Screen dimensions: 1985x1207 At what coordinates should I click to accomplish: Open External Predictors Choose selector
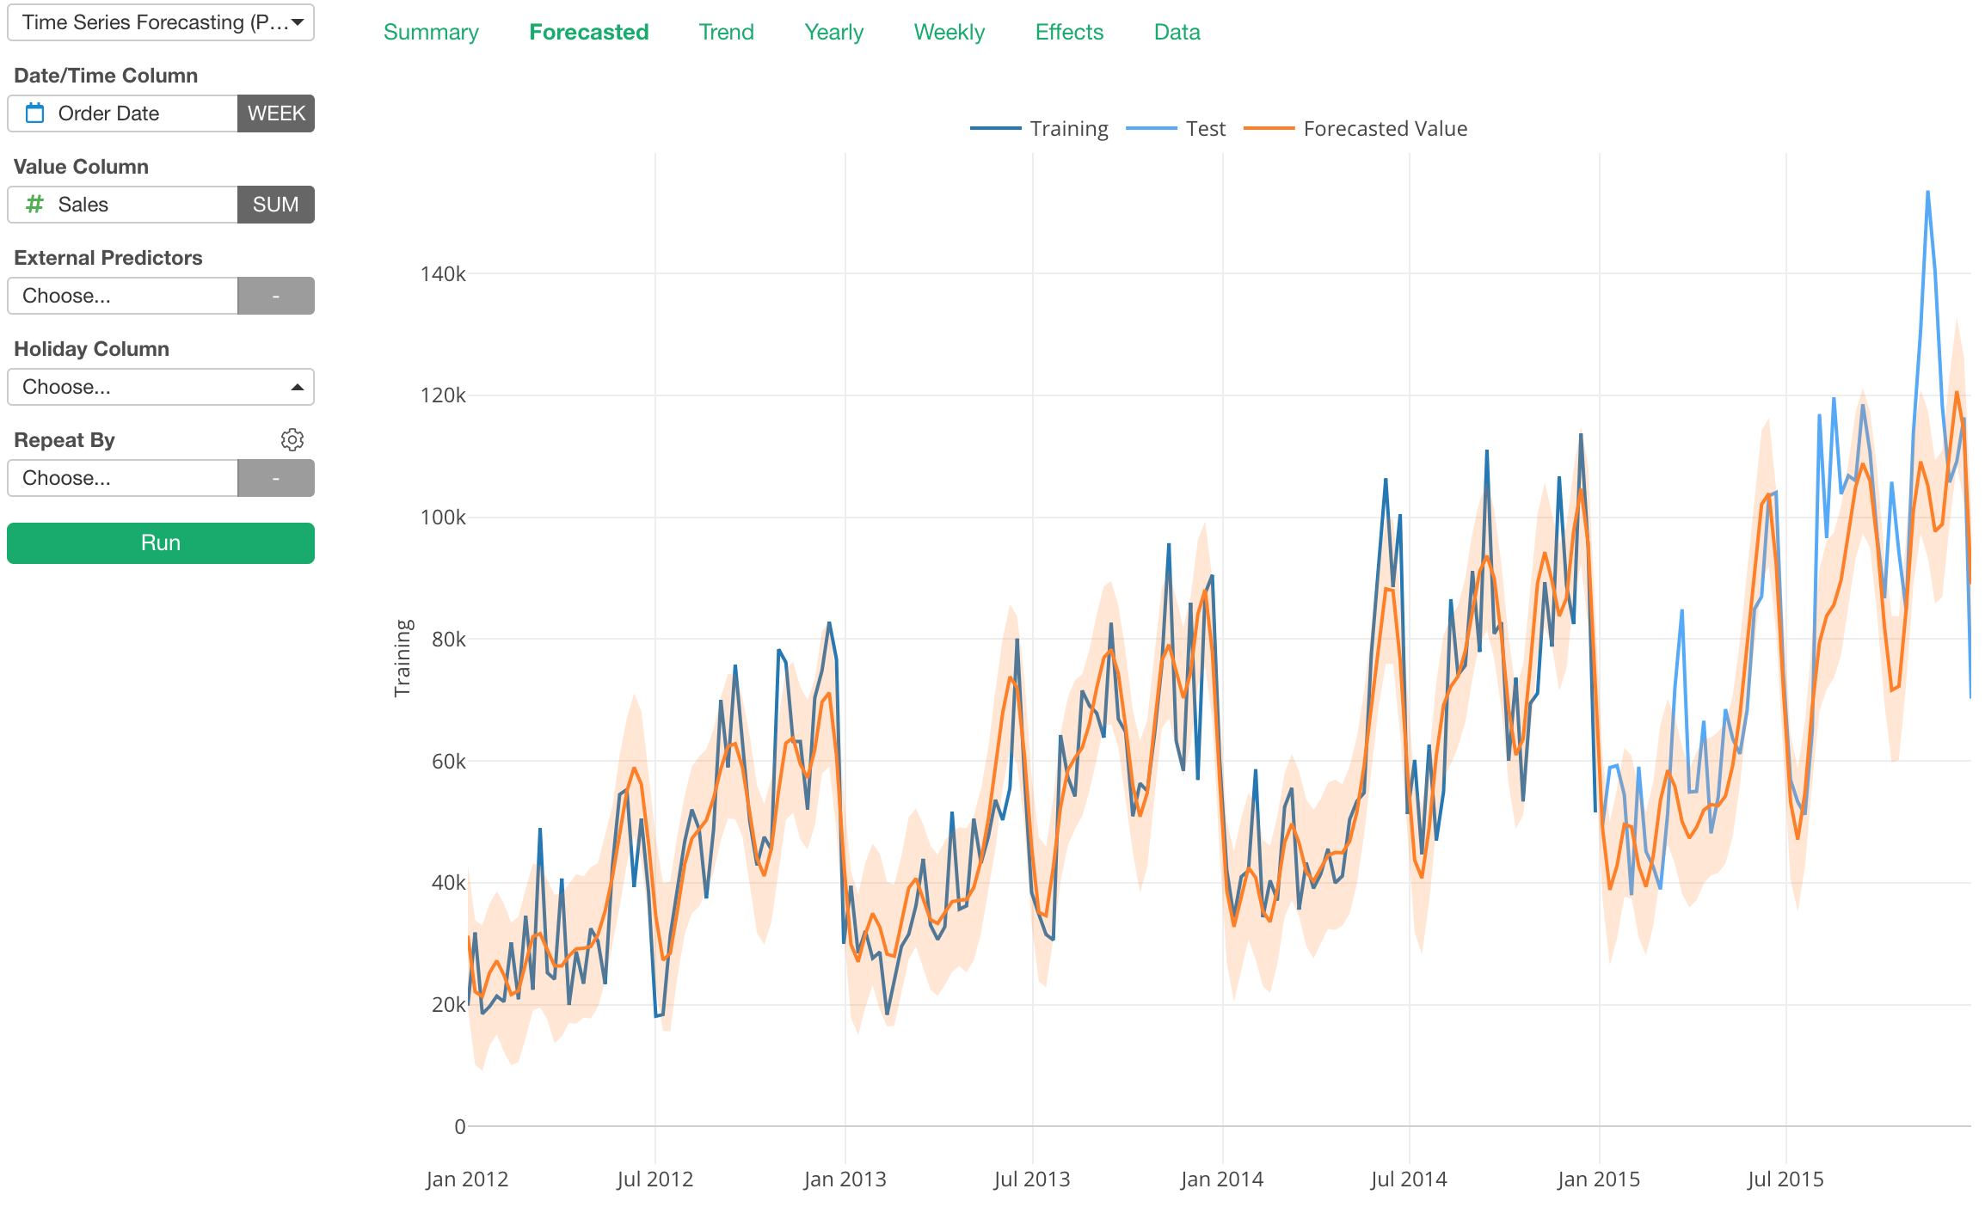(122, 296)
